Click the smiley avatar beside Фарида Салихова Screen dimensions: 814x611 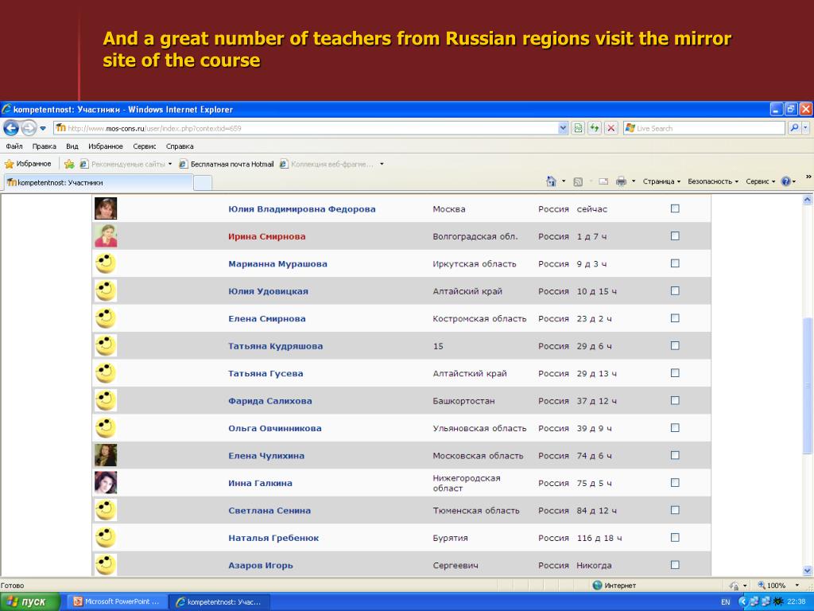(x=106, y=401)
